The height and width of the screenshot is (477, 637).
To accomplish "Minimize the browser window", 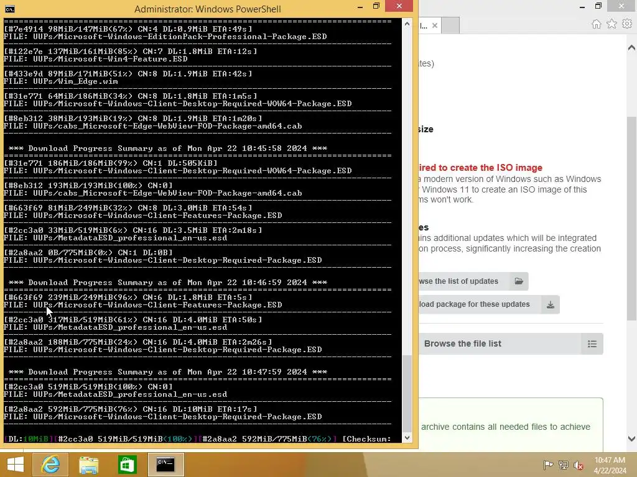I will (x=582, y=6).
